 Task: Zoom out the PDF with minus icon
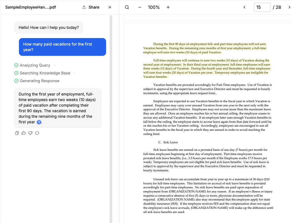point(140,7)
